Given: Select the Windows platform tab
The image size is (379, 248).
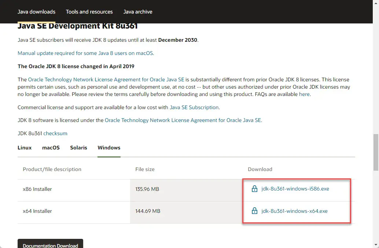Looking at the screenshot, I should click(109, 148).
